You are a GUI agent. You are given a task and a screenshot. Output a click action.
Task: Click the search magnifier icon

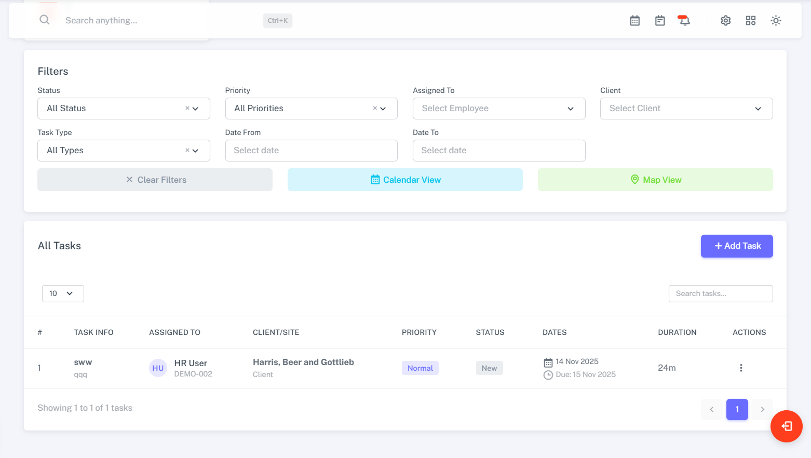click(x=45, y=20)
